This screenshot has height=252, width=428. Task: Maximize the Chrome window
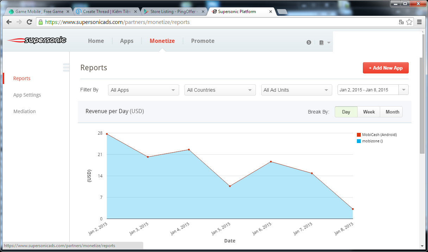coord(405,3)
